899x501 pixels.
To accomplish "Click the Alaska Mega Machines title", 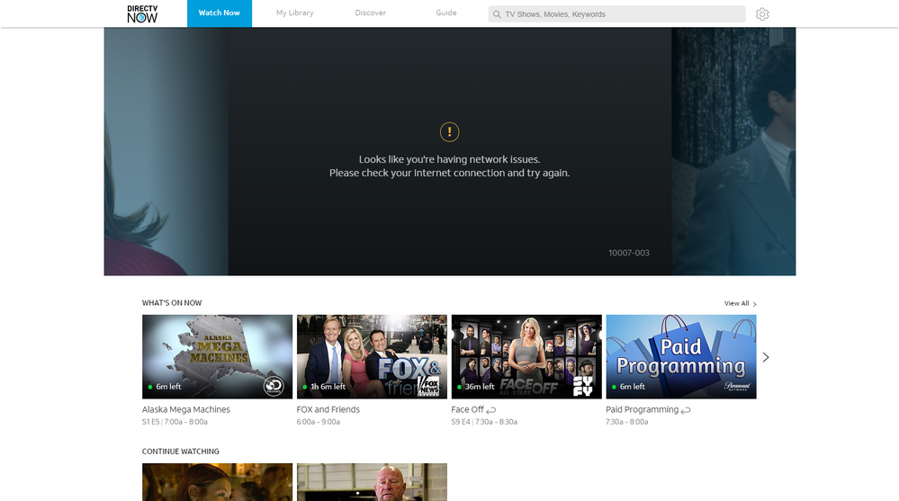I will point(185,409).
